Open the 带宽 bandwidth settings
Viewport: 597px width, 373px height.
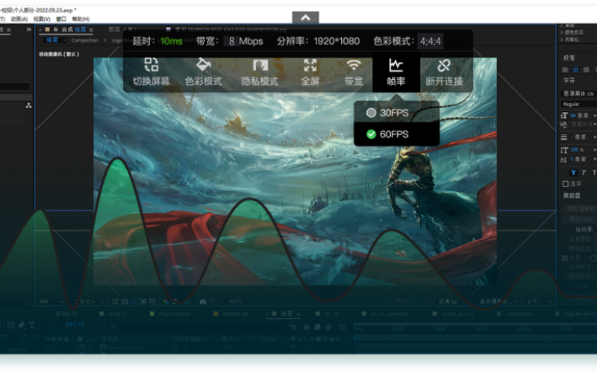tap(354, 72)
